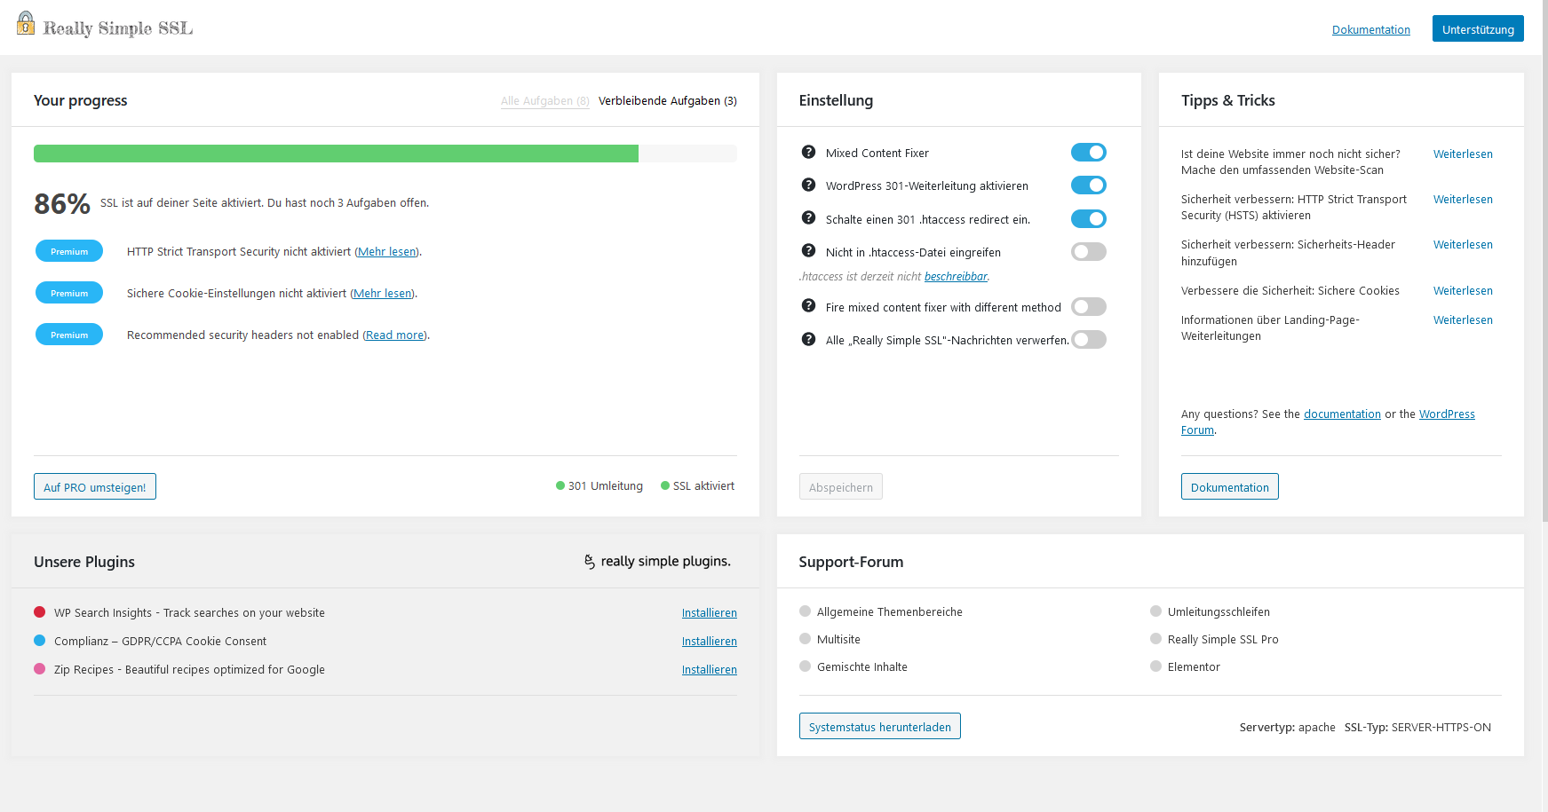Install Zip Recipes plugin
Screen dimensions: 1548x812
[x=710, y=670]
